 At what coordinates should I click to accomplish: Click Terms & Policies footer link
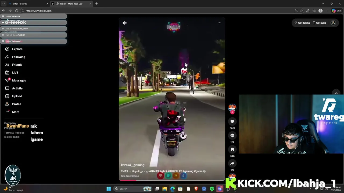(14, 133)
